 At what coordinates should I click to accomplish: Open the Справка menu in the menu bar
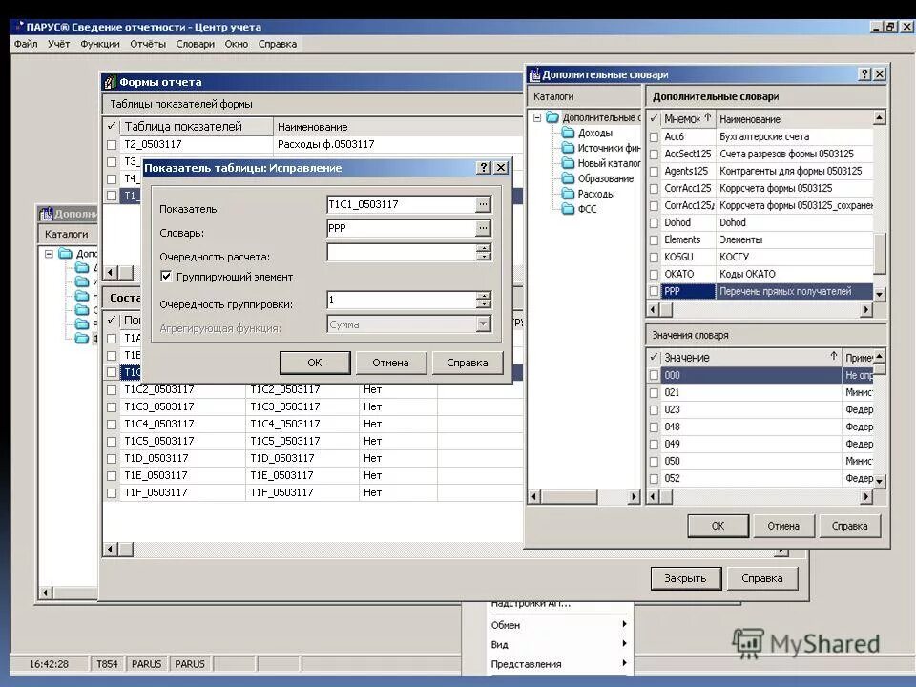[278, 44]
